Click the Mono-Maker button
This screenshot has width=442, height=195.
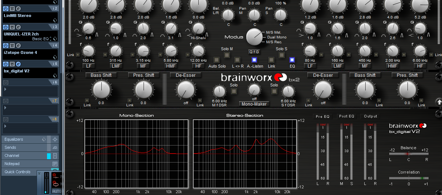tap(254, 104)
